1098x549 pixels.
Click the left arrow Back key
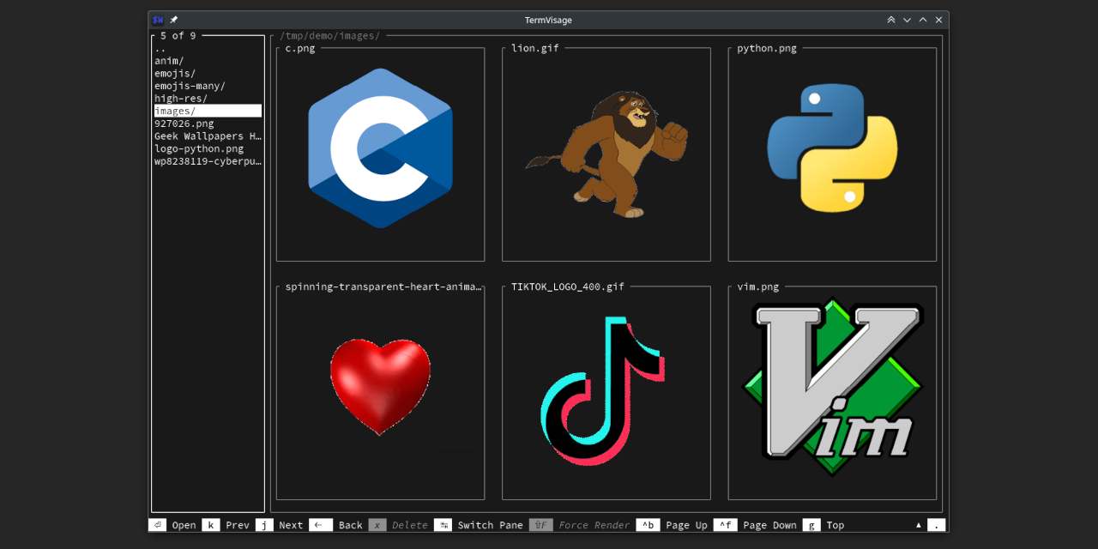(320, 525)
